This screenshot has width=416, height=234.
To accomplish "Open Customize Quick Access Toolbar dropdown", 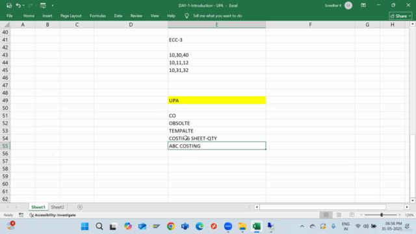I will (x=52, y=5).
